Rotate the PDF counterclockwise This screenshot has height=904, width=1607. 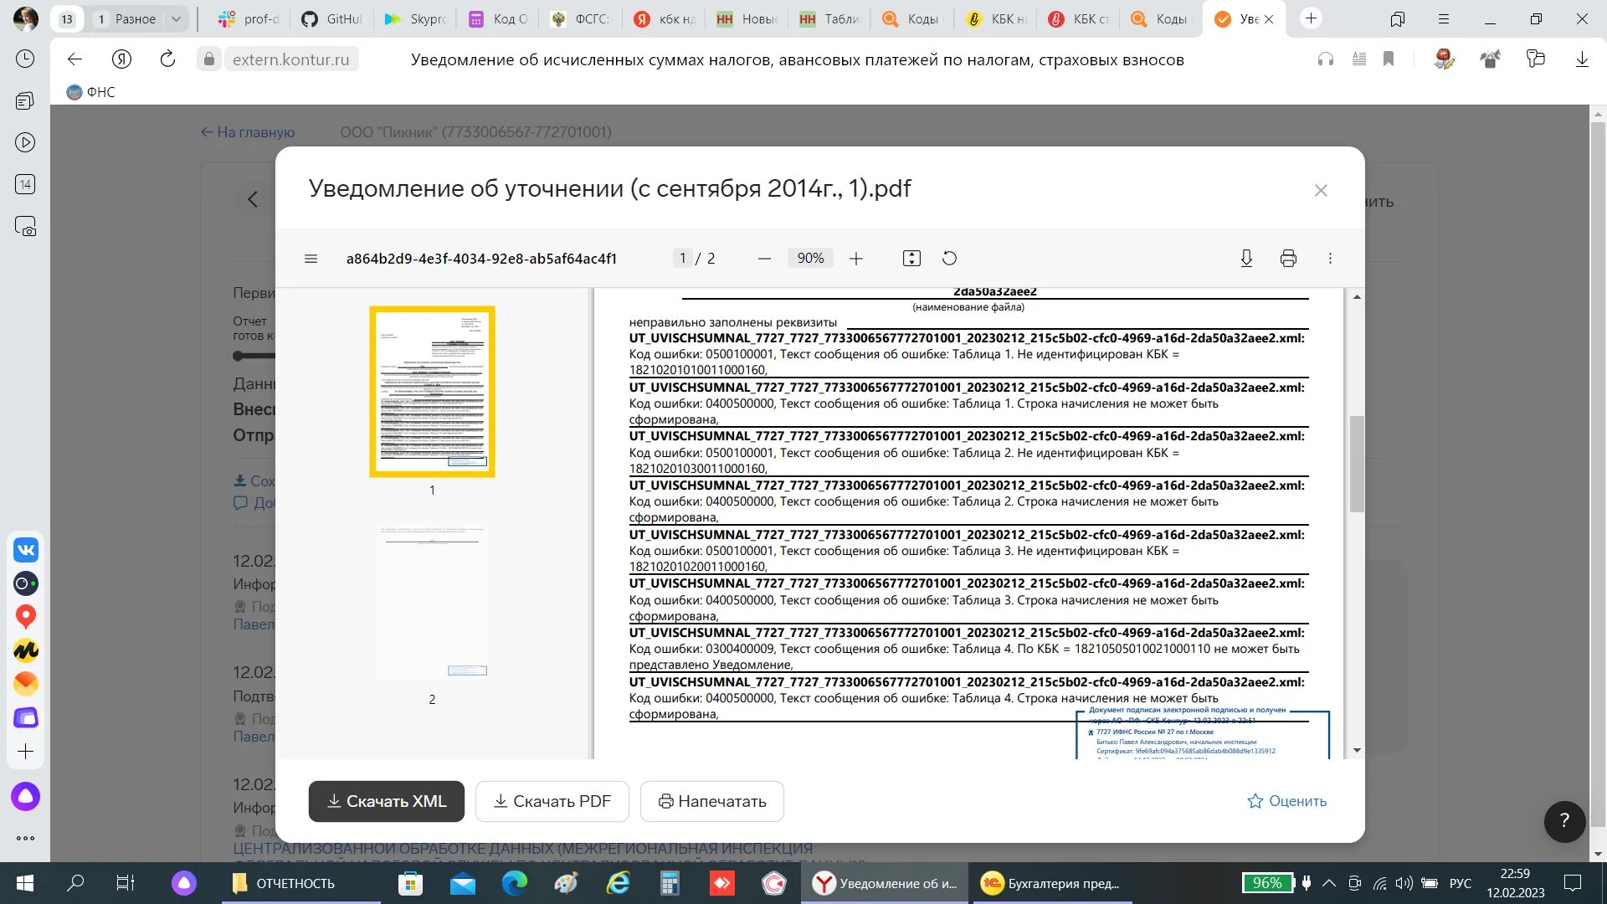pyautogui.click(x=949, y=259)
